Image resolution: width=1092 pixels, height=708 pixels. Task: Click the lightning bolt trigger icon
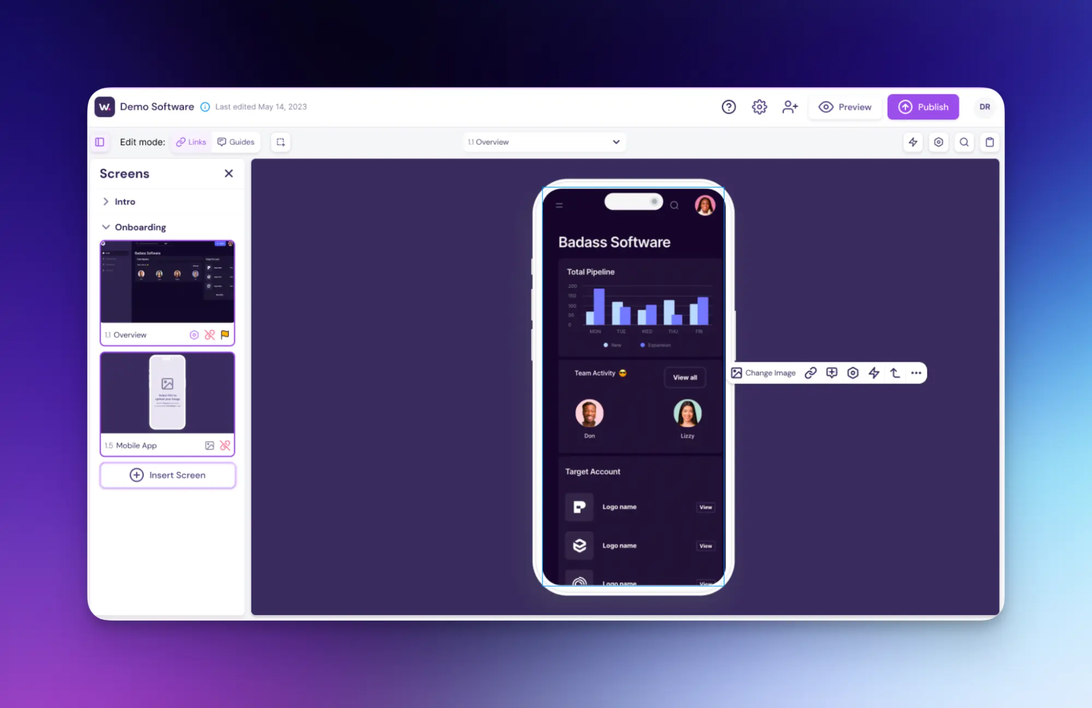click(872, 372)
